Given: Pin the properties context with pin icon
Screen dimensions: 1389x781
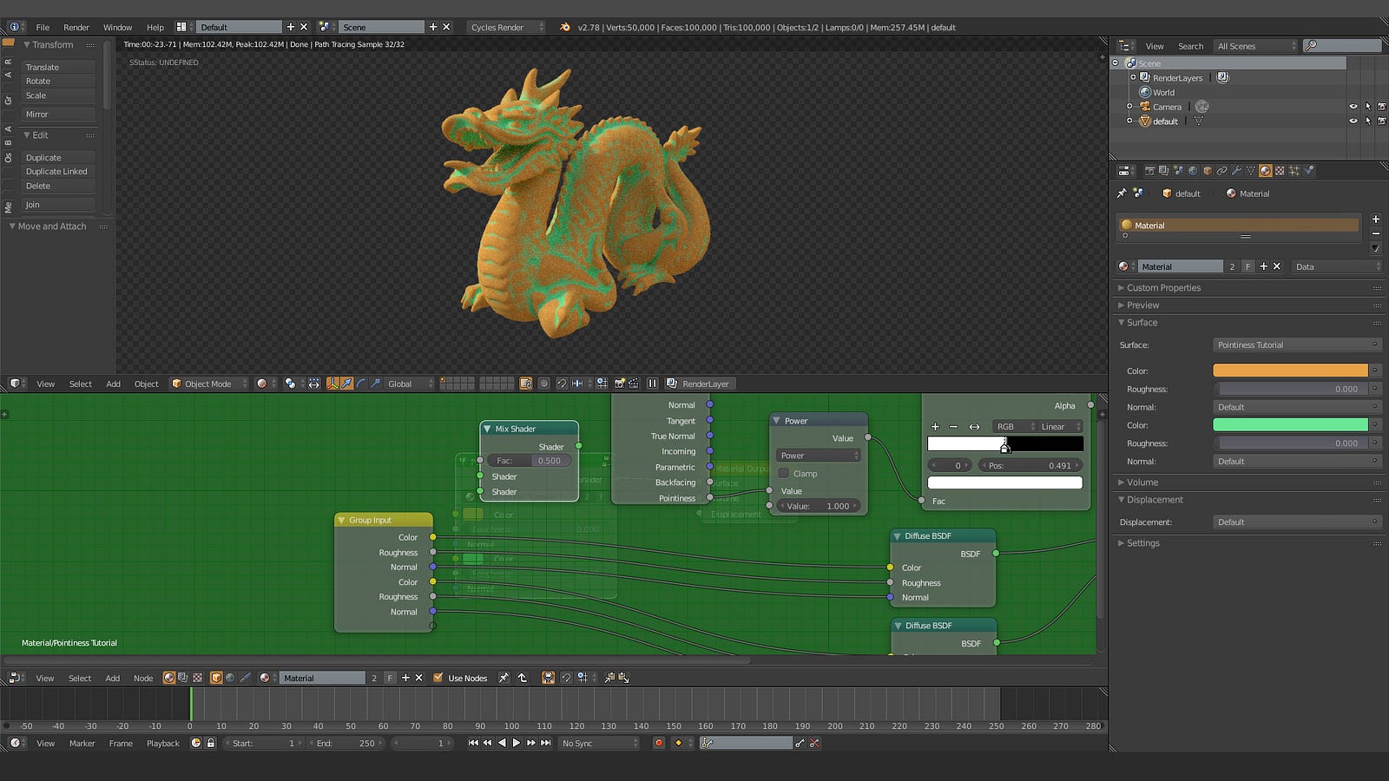Looking at the screenshot, I should point(1122,194).
